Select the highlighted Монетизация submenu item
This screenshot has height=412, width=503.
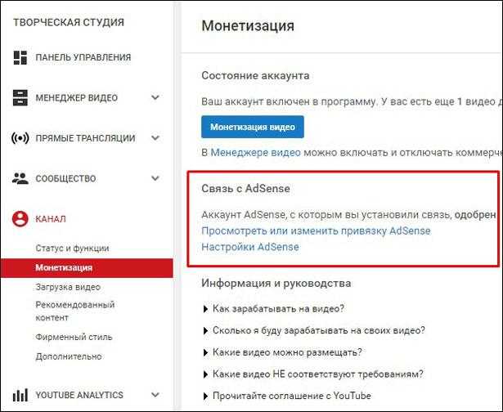(87, 268)
